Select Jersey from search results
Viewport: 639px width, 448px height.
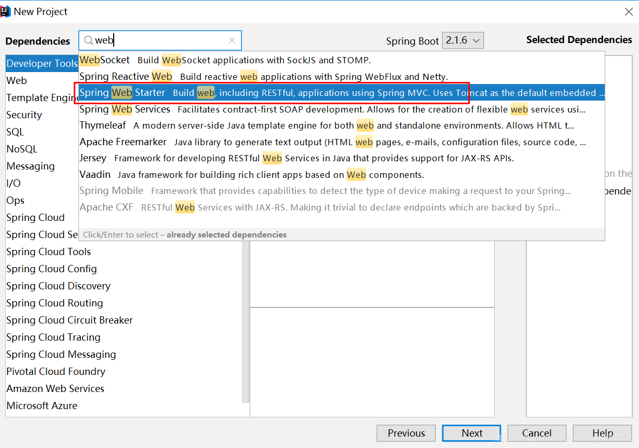(x=342, y=158)
